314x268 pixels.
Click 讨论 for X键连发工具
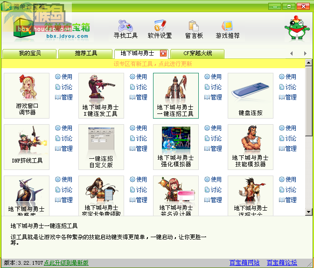pos(139,87)
